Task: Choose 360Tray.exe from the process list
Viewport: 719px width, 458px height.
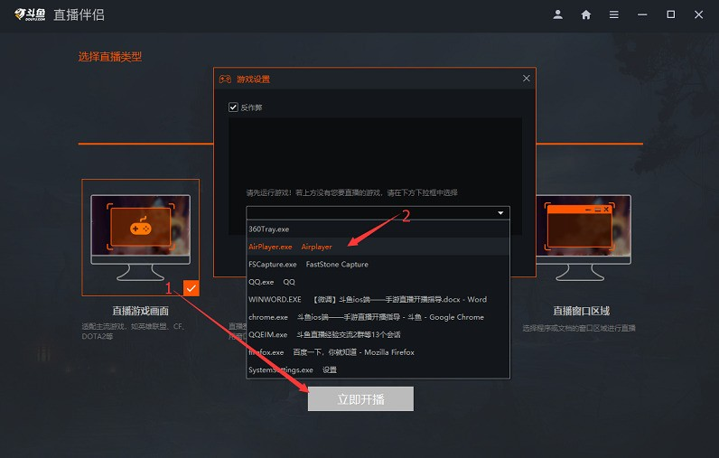Action: pyautogui.click(x=269, y=229)
